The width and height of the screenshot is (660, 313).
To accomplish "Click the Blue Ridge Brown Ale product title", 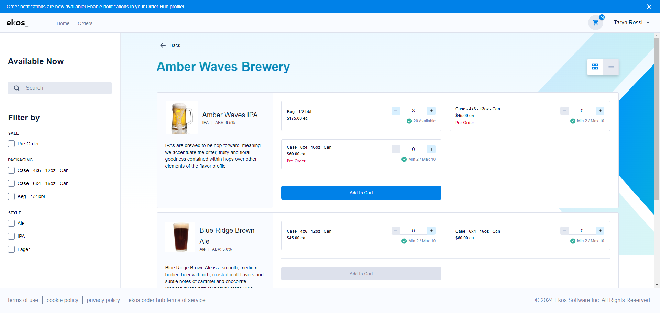I will 227,236.
